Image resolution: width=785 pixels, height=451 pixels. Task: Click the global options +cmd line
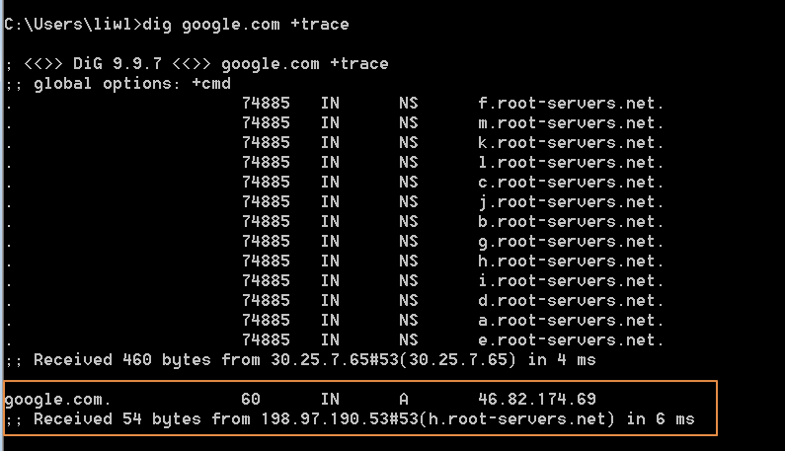[118, 83]
